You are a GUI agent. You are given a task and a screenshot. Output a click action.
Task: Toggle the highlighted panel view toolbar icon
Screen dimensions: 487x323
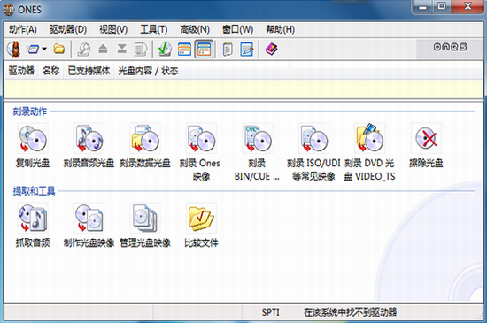tap(204, 49)
